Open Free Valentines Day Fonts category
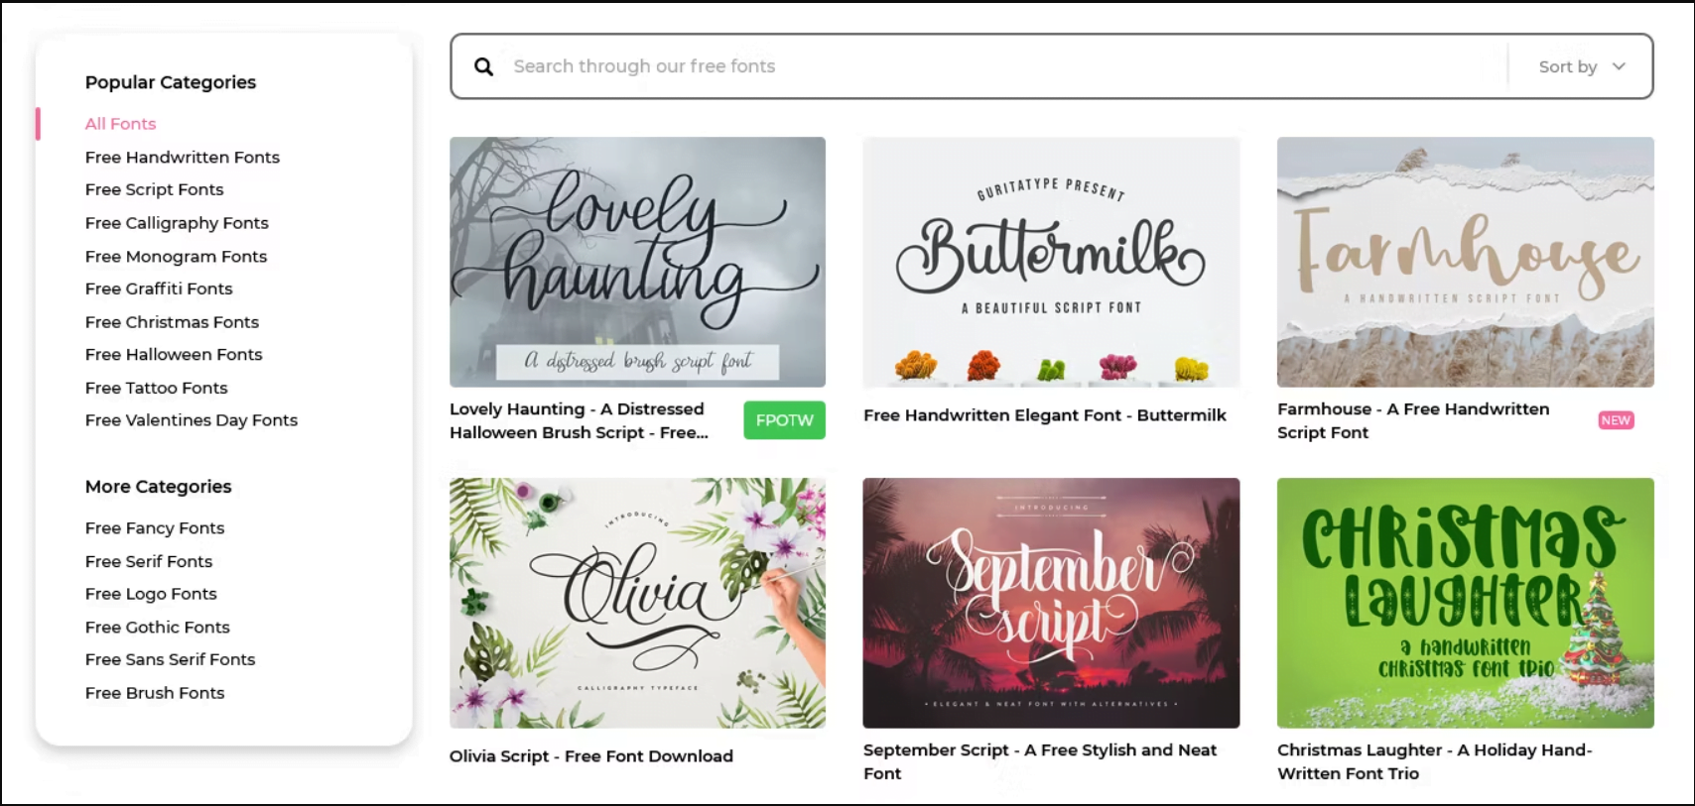The width and height of the screenshot is (1695, 806). click(x=192, y=420)
